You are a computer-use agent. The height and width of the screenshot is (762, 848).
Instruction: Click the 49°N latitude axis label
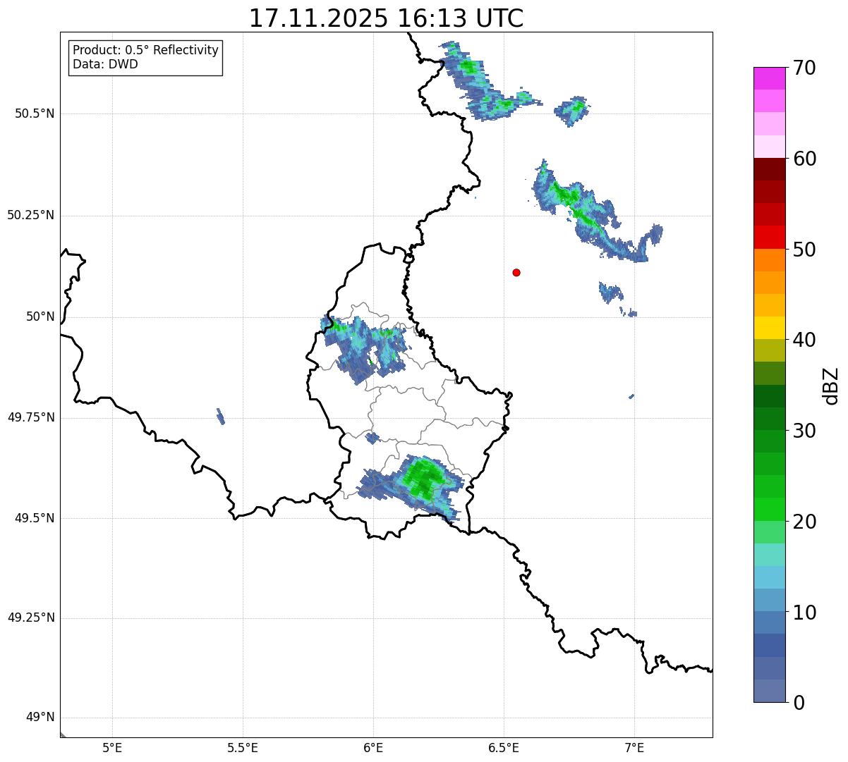[40, 718]
